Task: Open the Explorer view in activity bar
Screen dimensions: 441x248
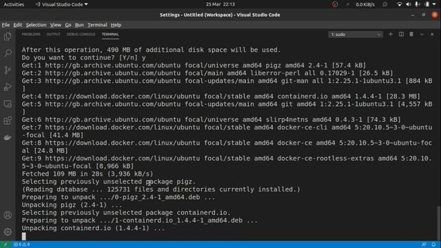Action: click(8, 37)
